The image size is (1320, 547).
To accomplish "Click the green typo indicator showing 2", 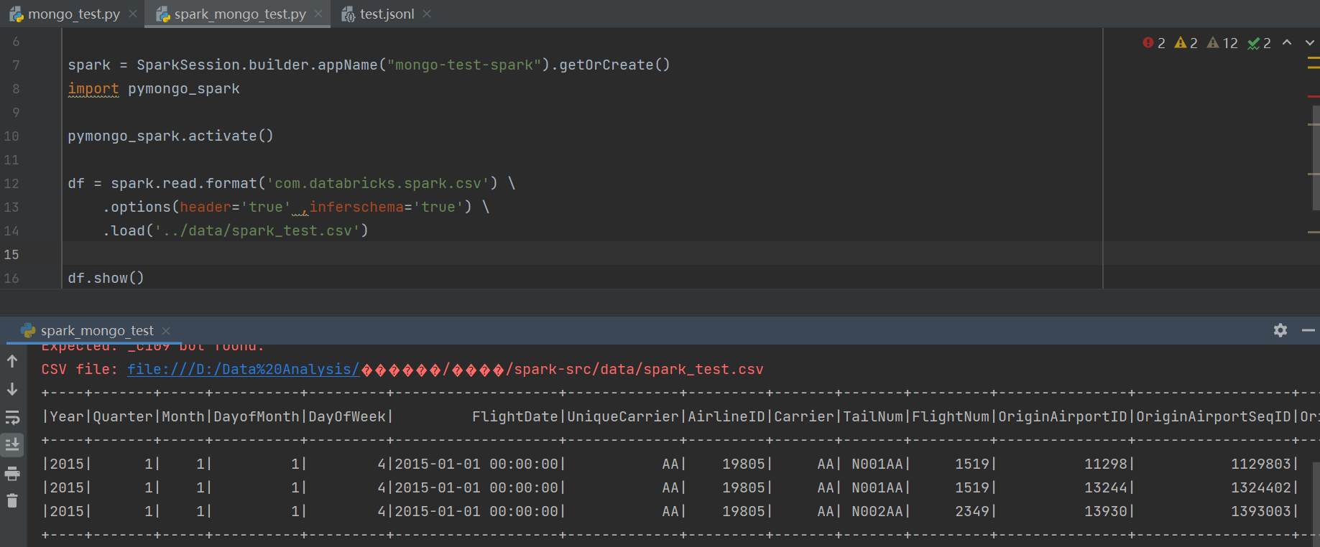I will click(1259, 43).
